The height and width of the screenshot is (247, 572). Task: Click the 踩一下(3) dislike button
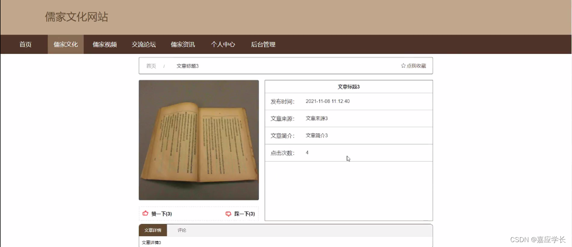[x=240, y=214]
